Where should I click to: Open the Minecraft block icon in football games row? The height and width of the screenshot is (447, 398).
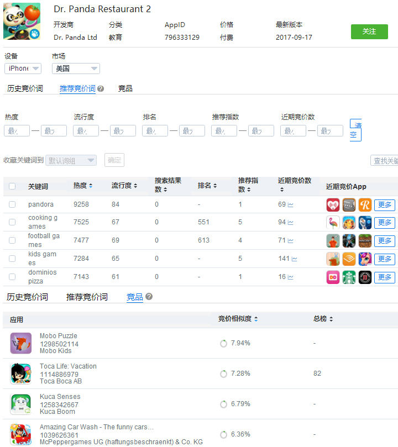pyautogui.click(x=365, y=240)
